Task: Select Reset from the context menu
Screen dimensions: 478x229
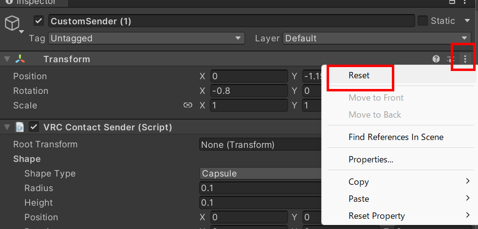Action: 359,75
